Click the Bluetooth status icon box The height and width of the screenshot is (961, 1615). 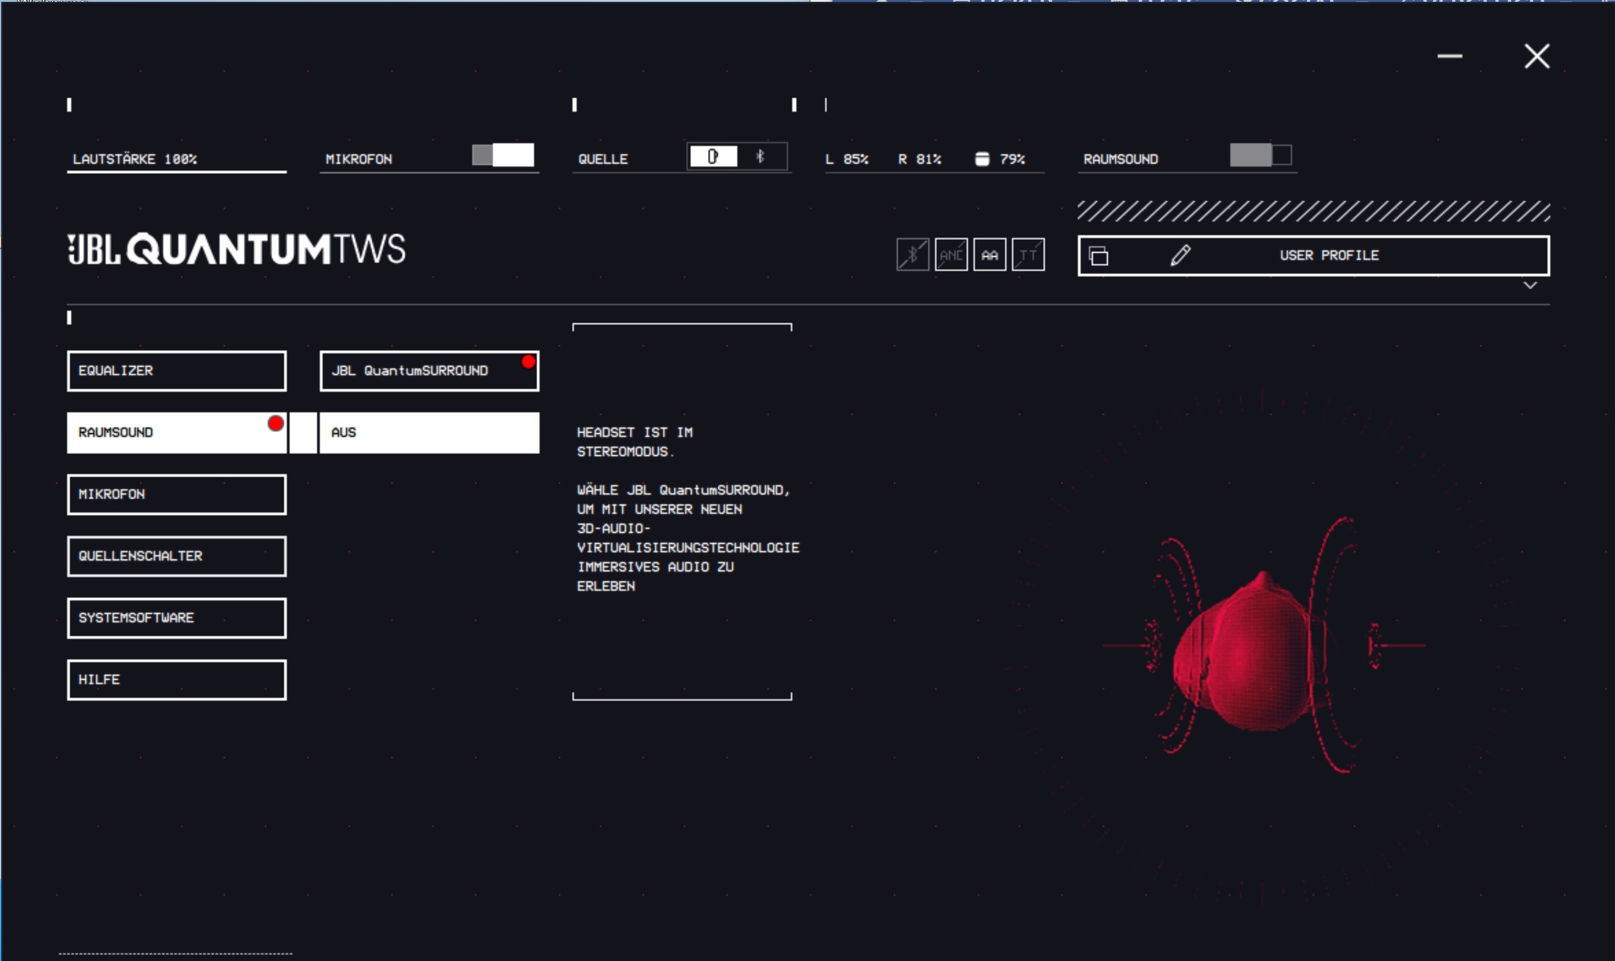[x=912, y=254]
